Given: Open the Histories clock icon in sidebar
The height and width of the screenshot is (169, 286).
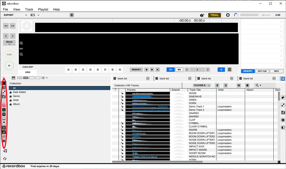Looking at the screenshot, I should [x=4, y=137].
